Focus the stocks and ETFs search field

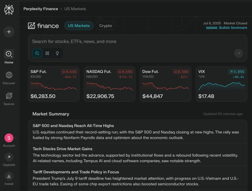tap(137, 41)
